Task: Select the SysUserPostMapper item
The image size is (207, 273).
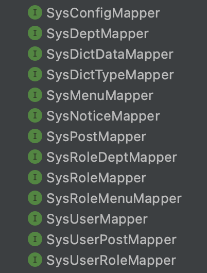Action: point(112,240)
